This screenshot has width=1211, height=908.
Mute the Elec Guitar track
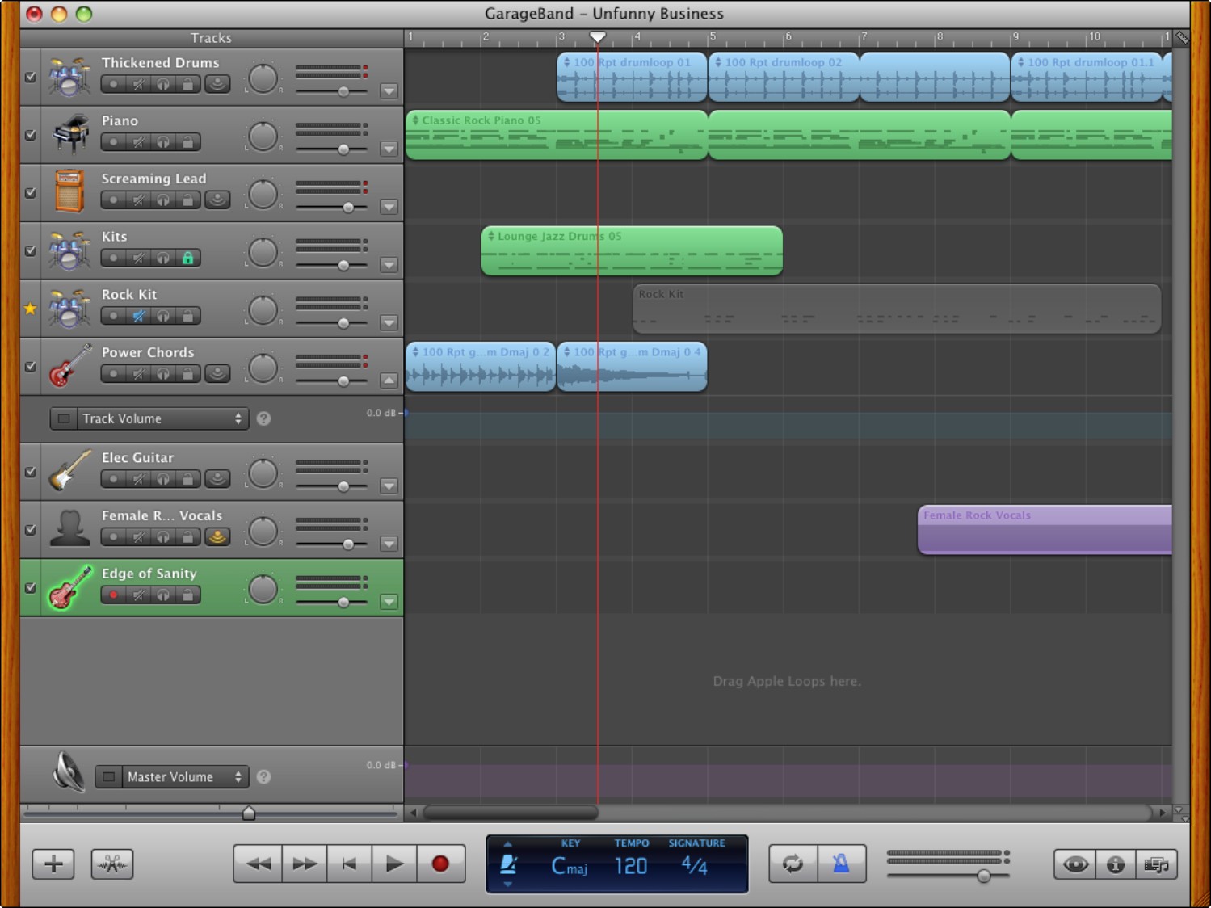[139, 479]
